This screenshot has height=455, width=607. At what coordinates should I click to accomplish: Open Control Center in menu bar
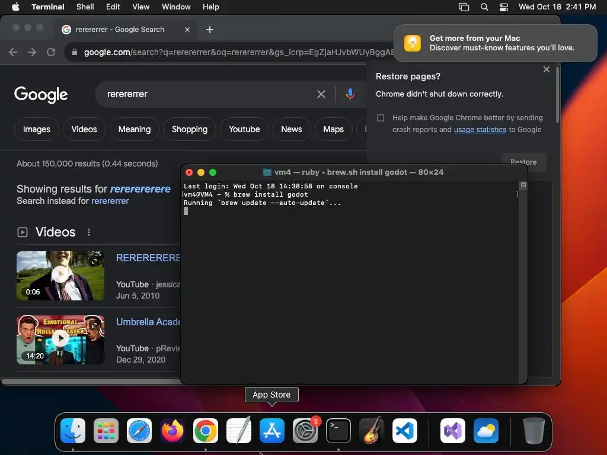pos(504,7)
